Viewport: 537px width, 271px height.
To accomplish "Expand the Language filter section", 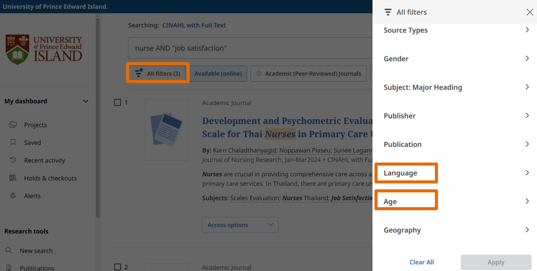I will [455, 173].
